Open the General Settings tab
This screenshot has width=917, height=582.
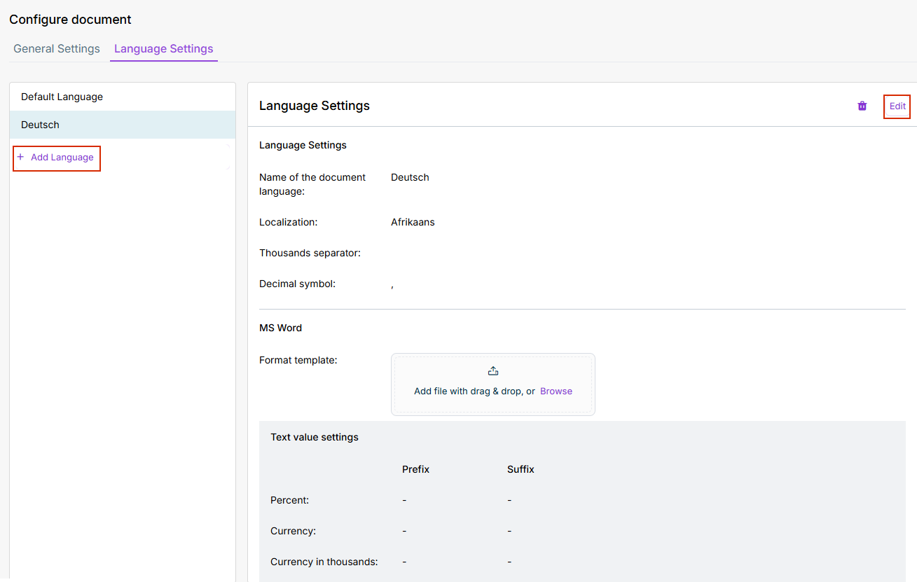[x=57, y=49]
